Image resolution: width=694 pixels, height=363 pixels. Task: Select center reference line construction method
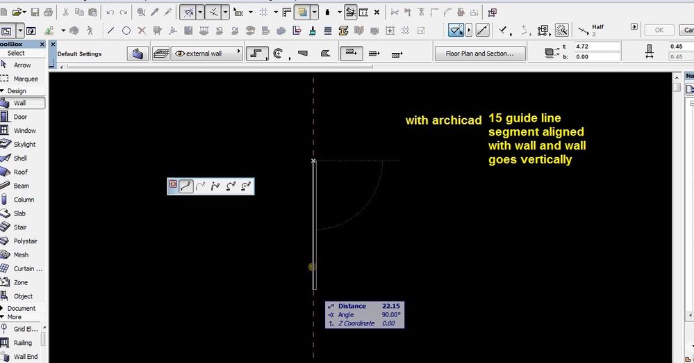374,54
